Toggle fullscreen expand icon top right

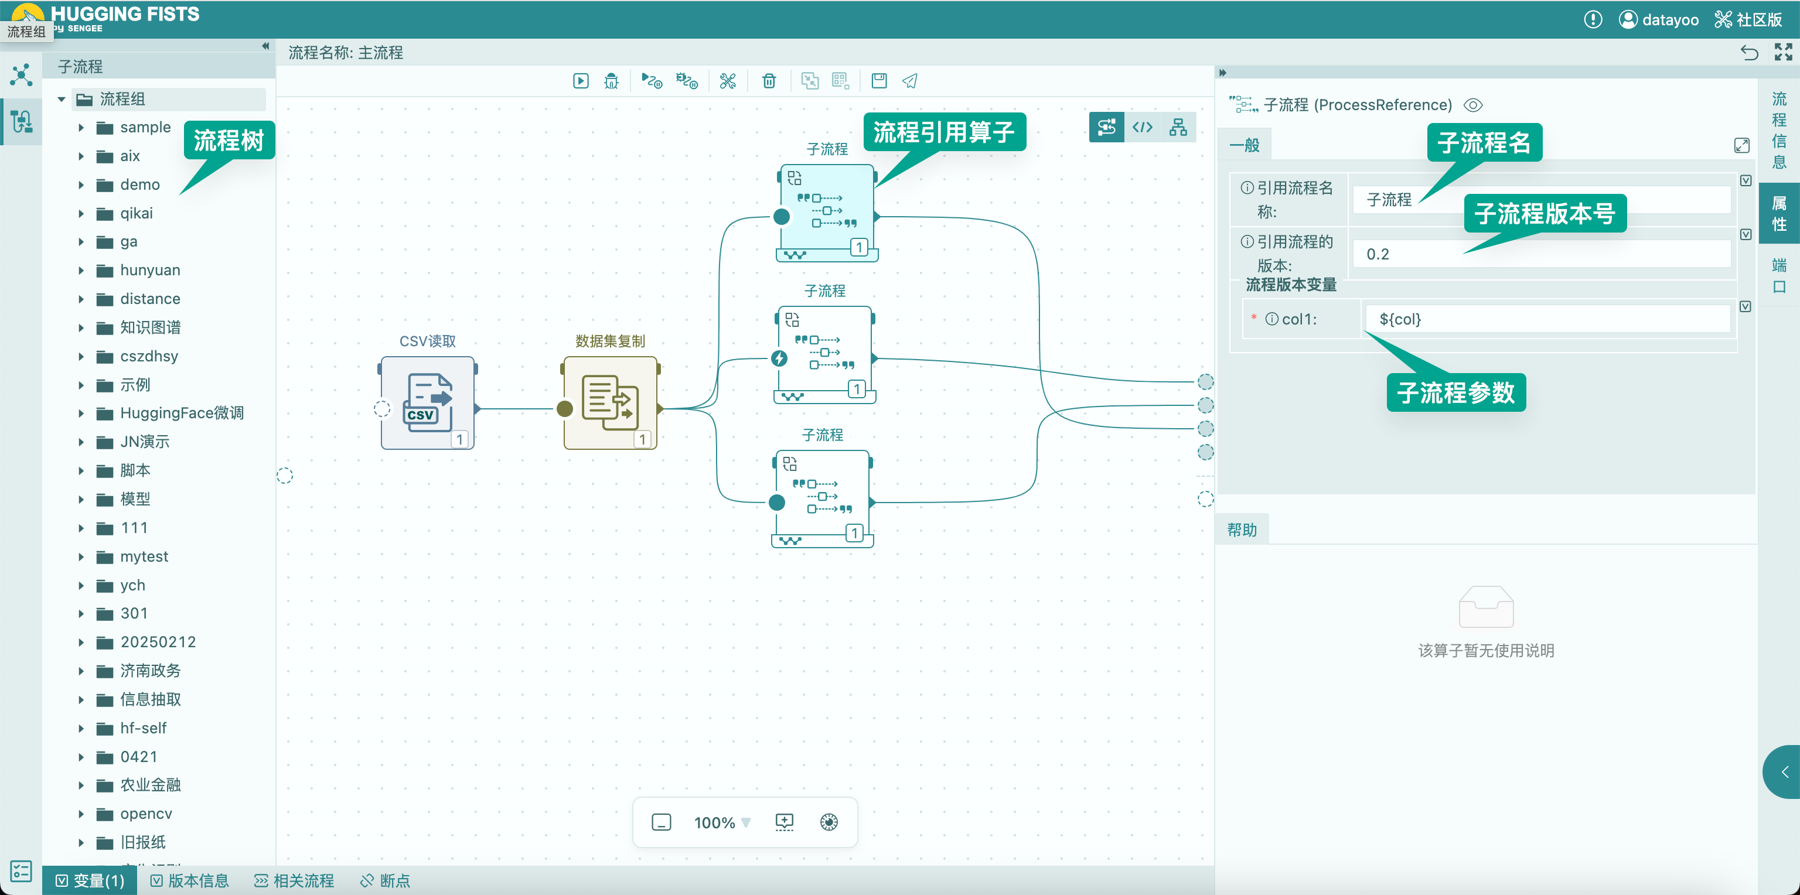pyautogui.click(x=1782, y=52)
